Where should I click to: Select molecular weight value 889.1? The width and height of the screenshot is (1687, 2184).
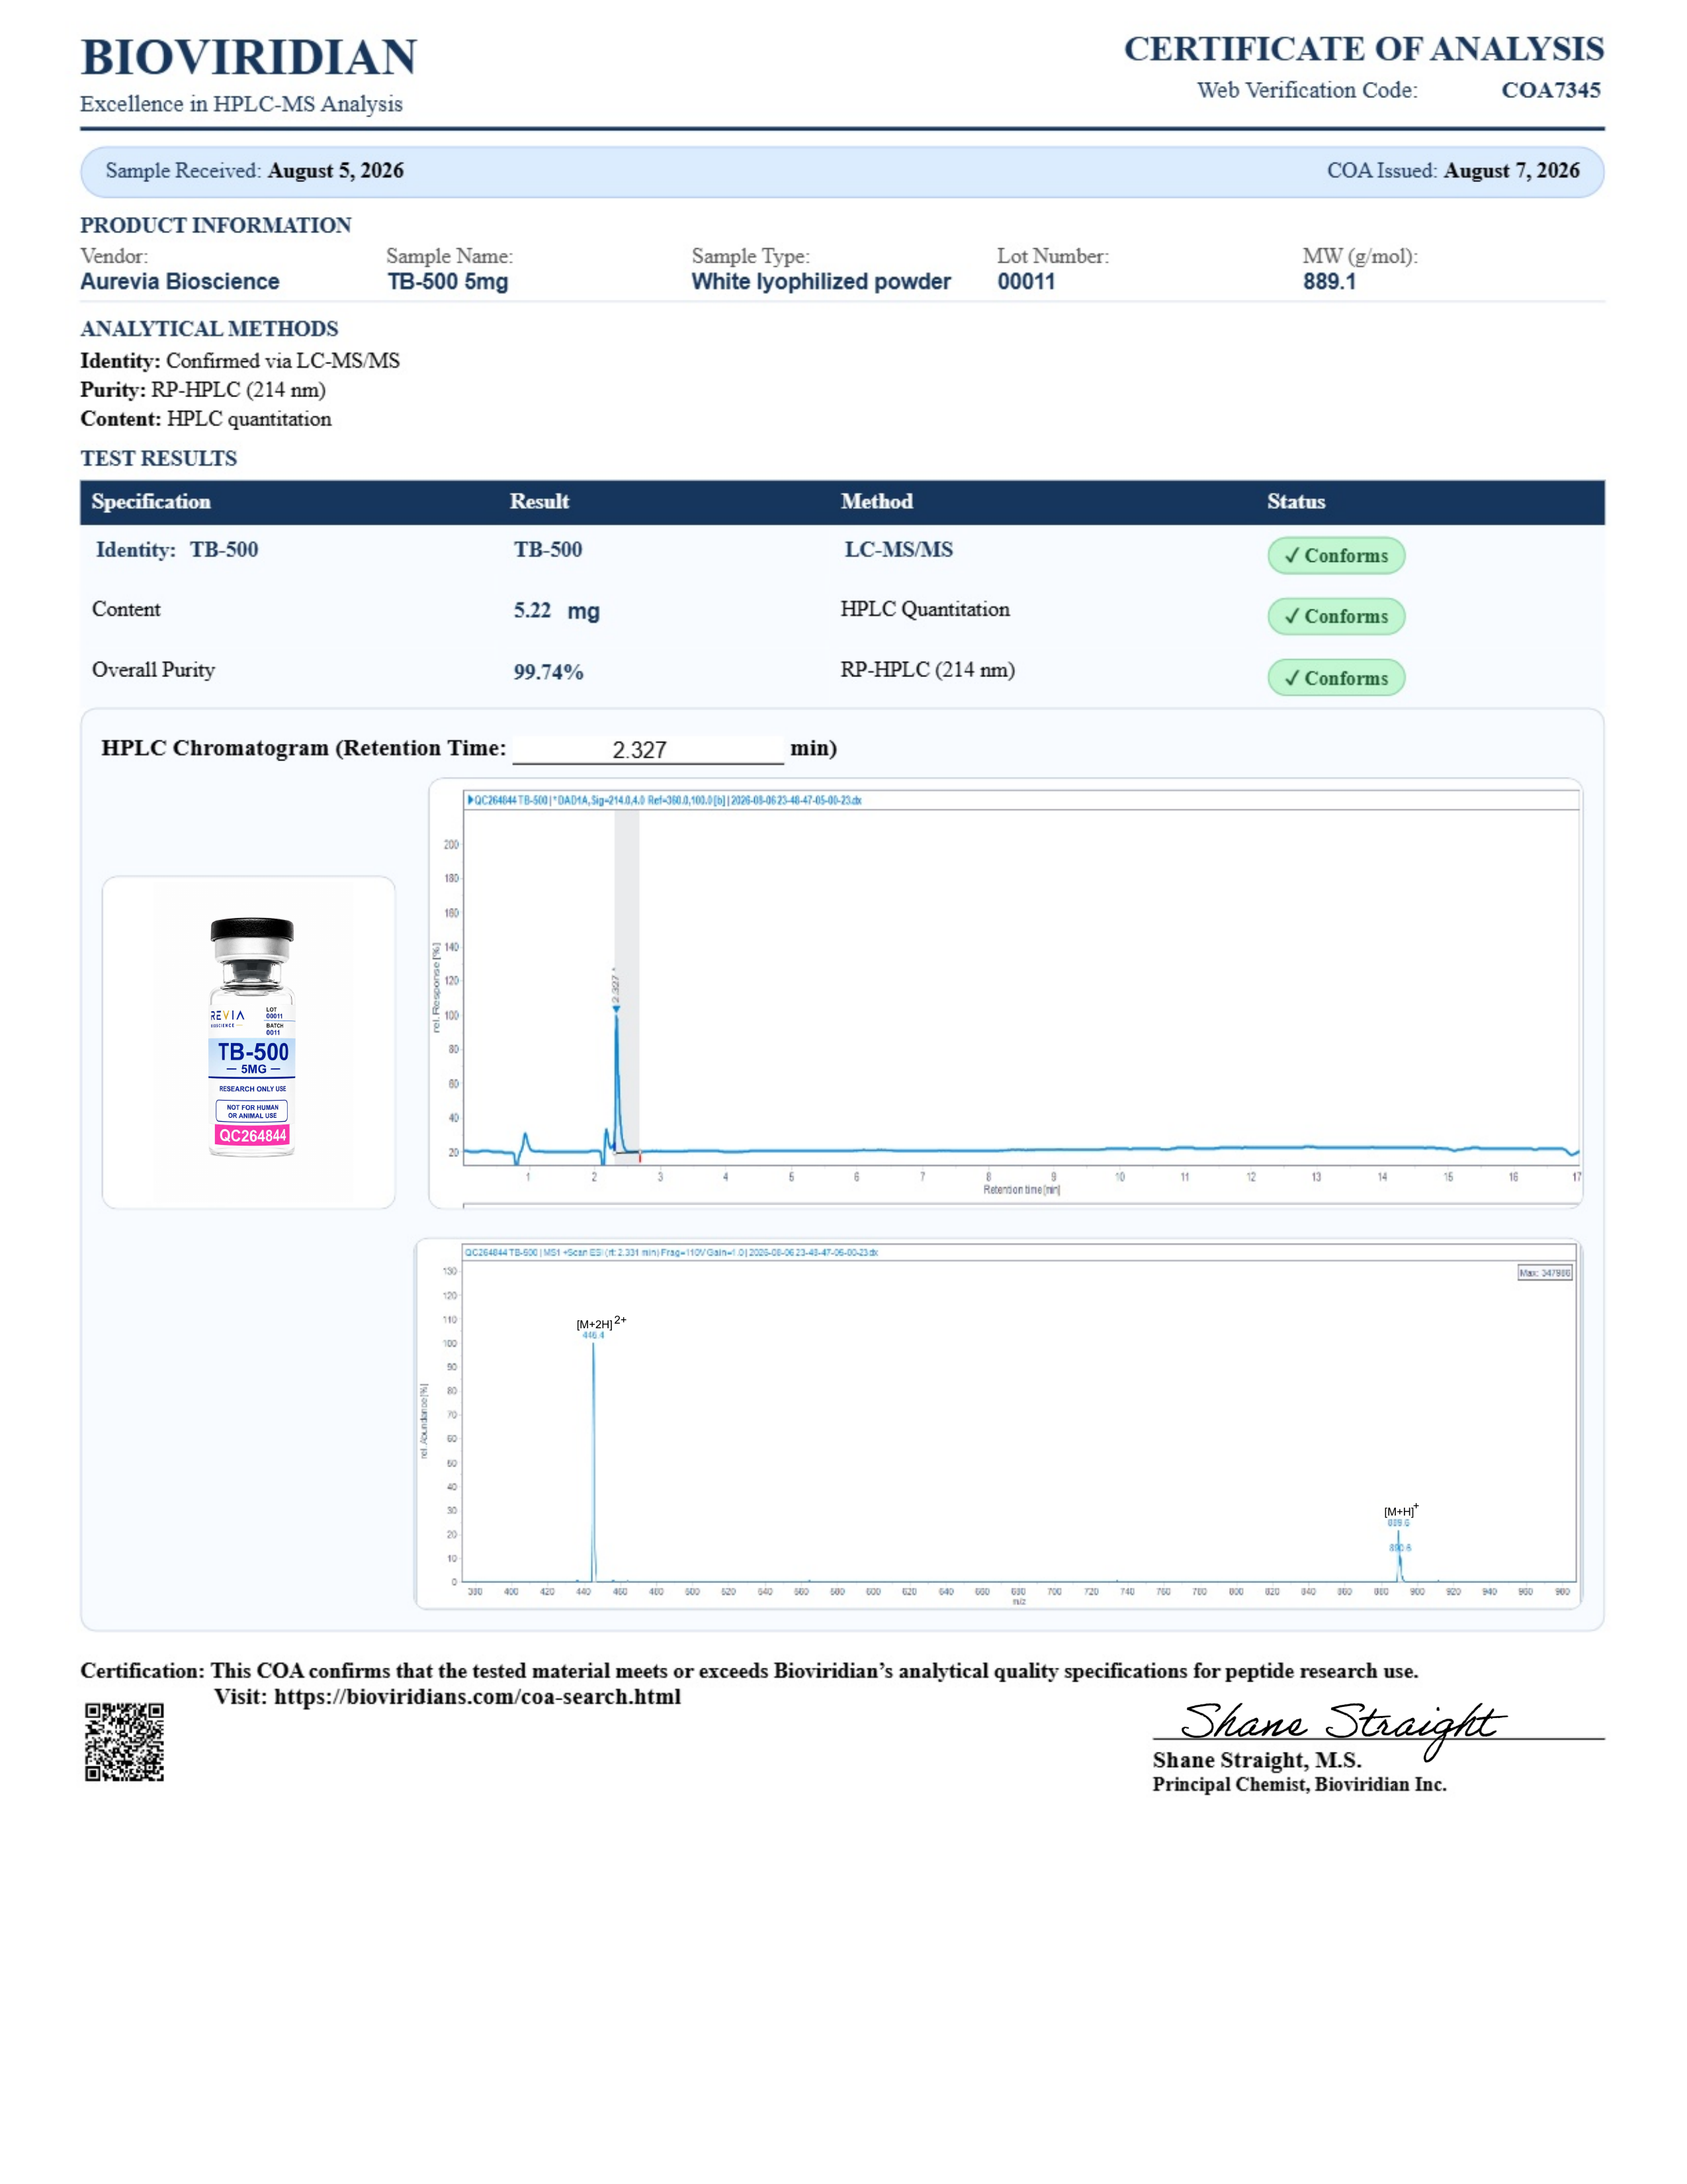[1329, 282]
